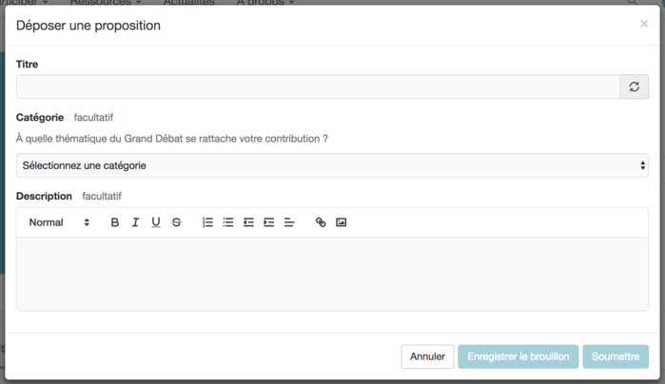This screenshot has width=665, height=384.
Task: Apply italic formatting in description editor
Action: [135, 222]
